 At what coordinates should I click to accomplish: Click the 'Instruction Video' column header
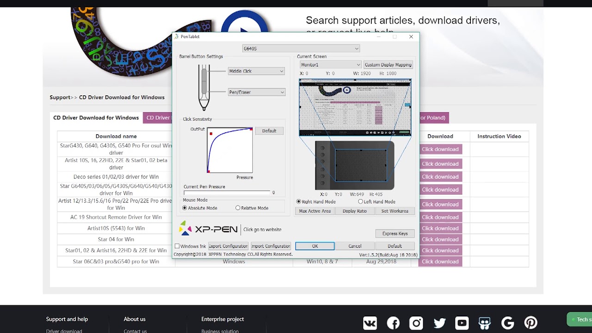[x=499, y=136]
